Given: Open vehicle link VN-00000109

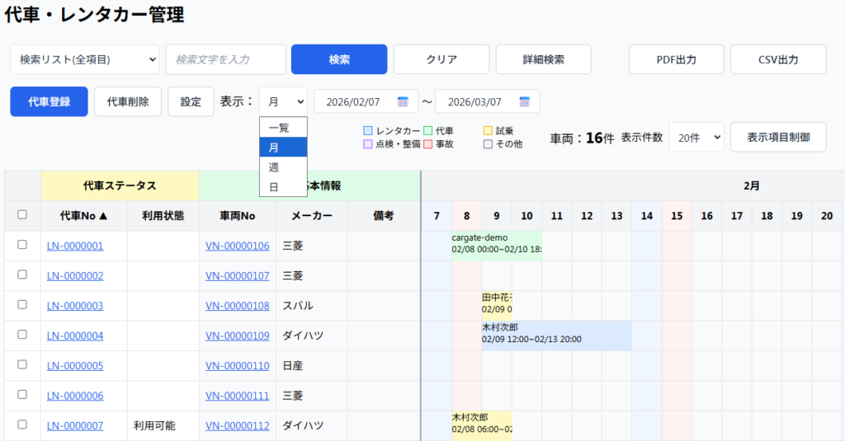Looking at the screenshot, I should pyautogui.click(x=237, y=335).
